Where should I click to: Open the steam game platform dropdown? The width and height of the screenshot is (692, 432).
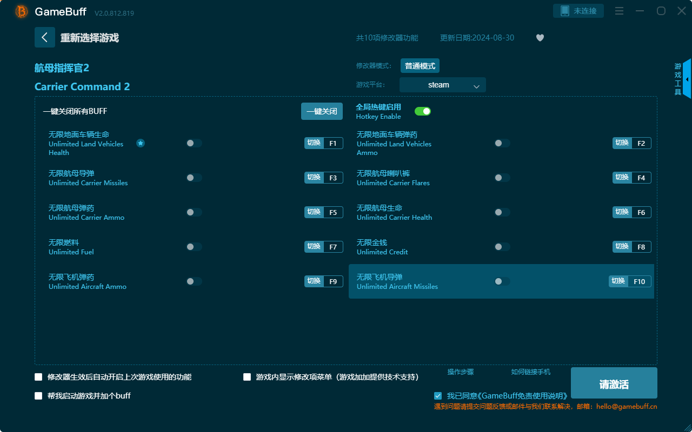tap(442, 85)
